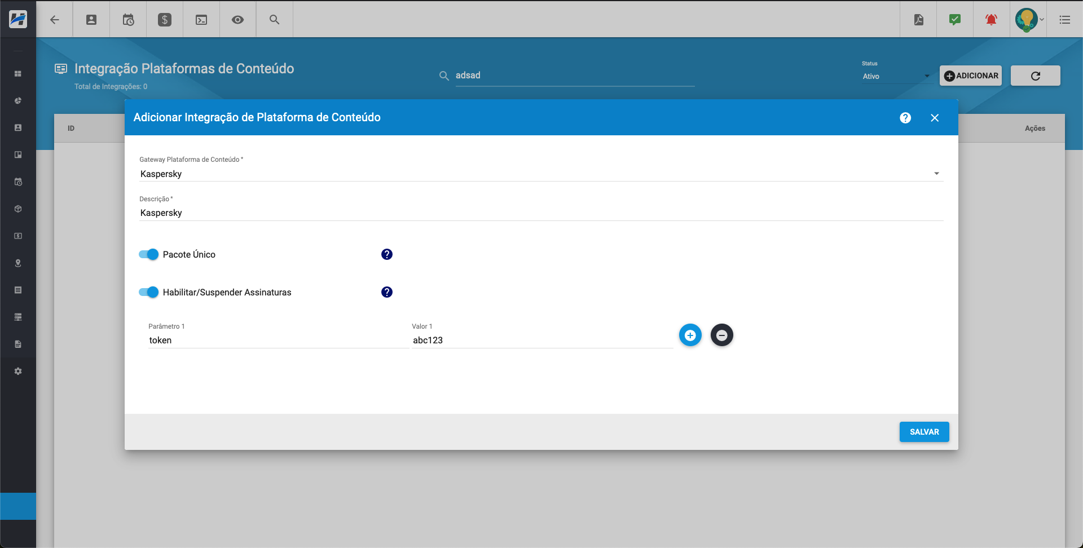Click the ADICIONAR button
Screen dimensions: 1083x548
(x=971, y=76)
